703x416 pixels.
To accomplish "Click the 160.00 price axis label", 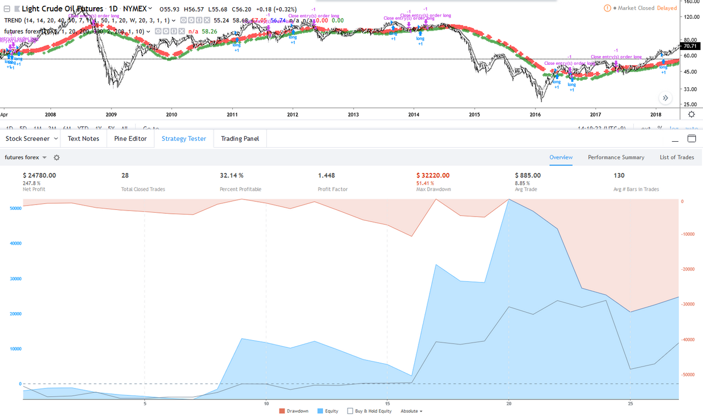I will click(691, 2).
